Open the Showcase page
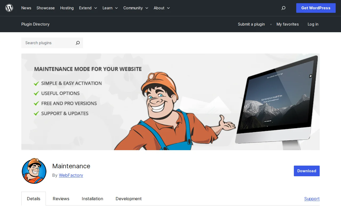Screen dimensions: 341x213 tap(45, 8)
